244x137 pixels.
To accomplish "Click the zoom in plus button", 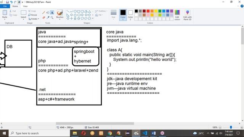I will 242,127.
